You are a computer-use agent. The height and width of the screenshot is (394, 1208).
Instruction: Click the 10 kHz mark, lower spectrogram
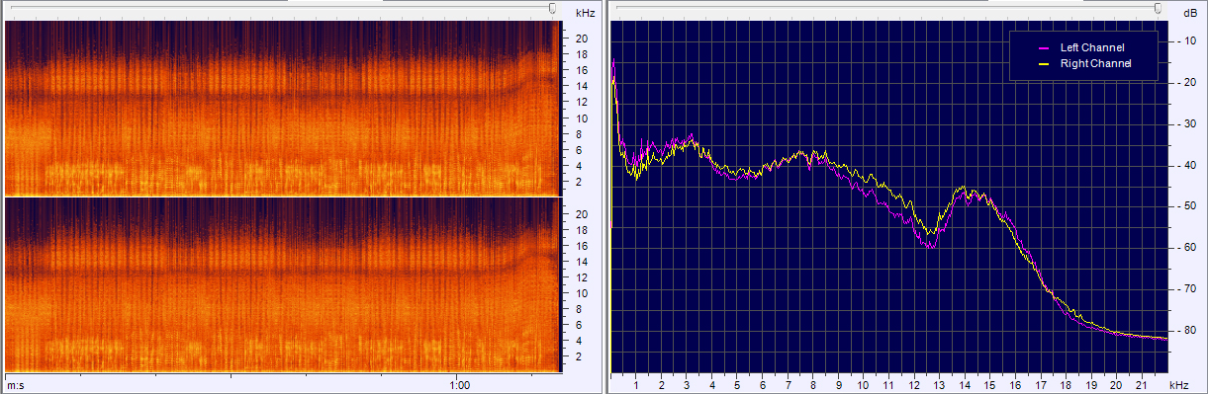(583, 293)
